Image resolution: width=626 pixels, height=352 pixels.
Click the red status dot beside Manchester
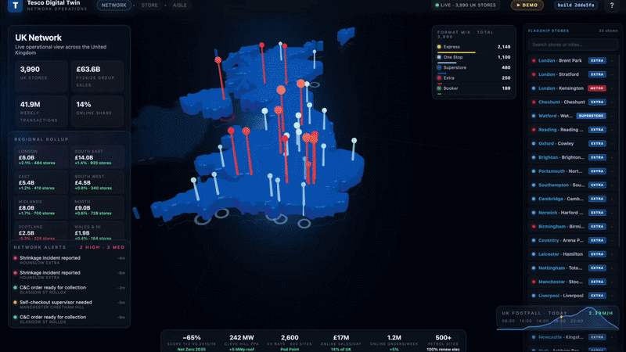pos(534,282)
